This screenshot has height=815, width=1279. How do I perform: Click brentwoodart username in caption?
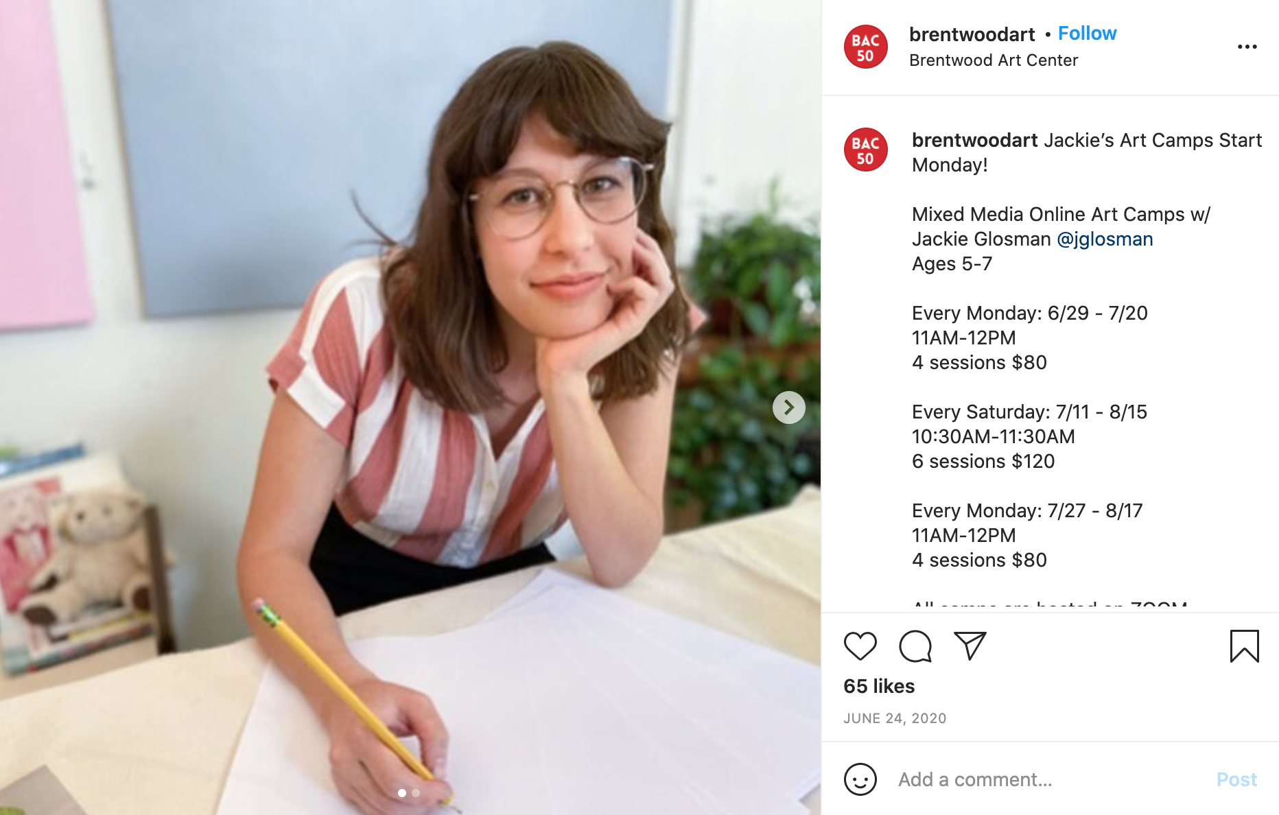974,140
